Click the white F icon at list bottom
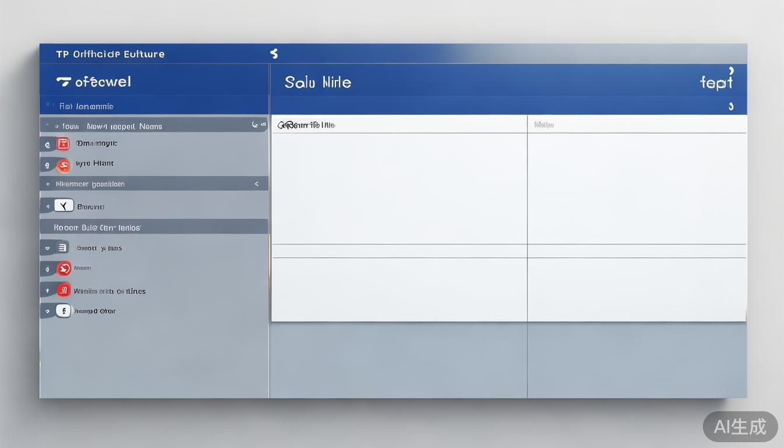The height and width of the screenshot is (448, 784). (63, 311)
